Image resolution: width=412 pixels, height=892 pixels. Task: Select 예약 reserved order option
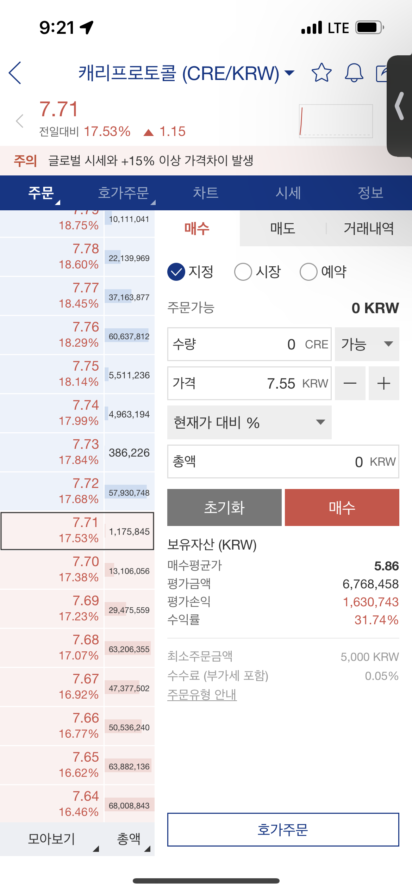[323, 272]
